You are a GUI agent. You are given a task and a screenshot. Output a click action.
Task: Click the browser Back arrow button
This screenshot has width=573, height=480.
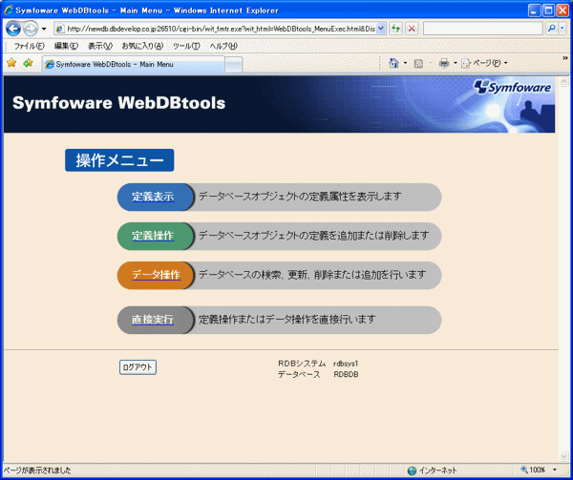point(13,29)
